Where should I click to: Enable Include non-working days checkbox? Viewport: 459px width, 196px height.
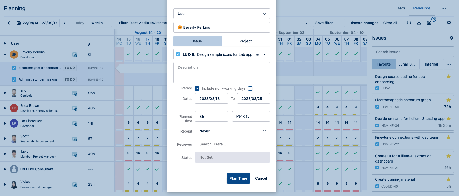tap(250, 88)
